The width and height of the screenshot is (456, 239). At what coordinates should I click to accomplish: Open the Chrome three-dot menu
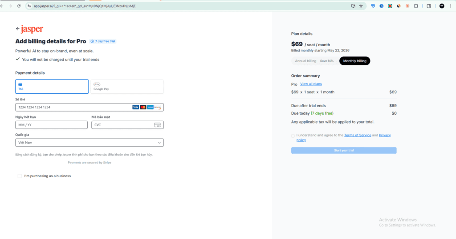point(451,6)
